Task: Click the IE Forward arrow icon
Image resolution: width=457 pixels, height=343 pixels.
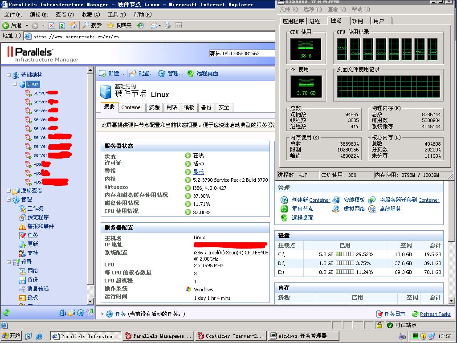Action: tap(35, 26)
